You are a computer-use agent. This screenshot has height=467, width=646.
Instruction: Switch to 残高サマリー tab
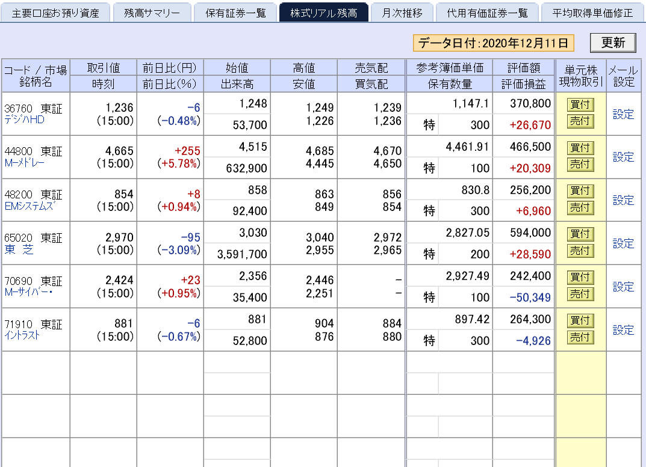click(152, 13)
